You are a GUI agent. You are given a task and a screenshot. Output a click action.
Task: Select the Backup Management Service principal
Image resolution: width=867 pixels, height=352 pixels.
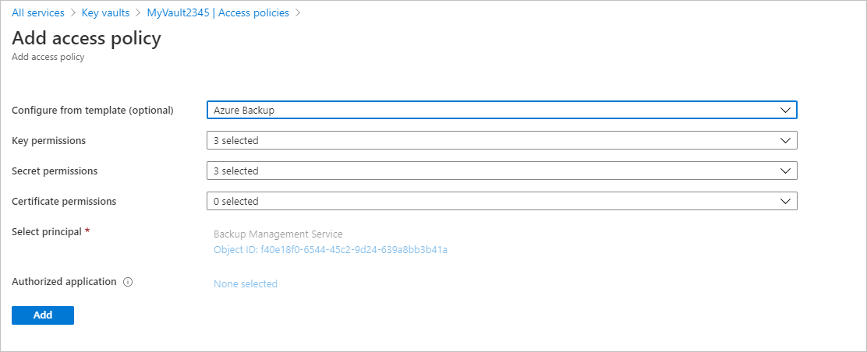278,234
